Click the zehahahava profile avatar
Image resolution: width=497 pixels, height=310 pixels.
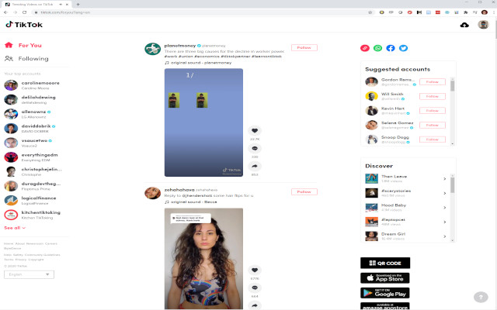tap(152, 193)
